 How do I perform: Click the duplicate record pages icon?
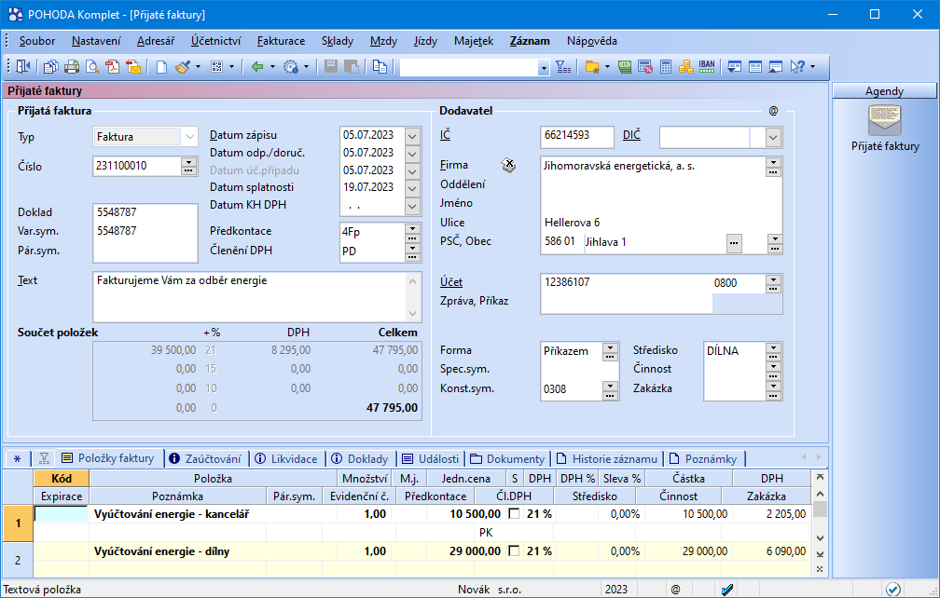click(380, 66)
